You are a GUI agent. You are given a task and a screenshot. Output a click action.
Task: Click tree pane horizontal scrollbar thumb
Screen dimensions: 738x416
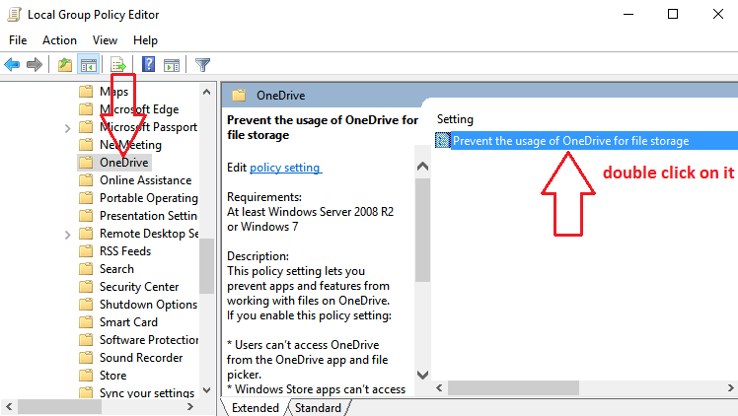pyautogui.click(x=60, y=406)
